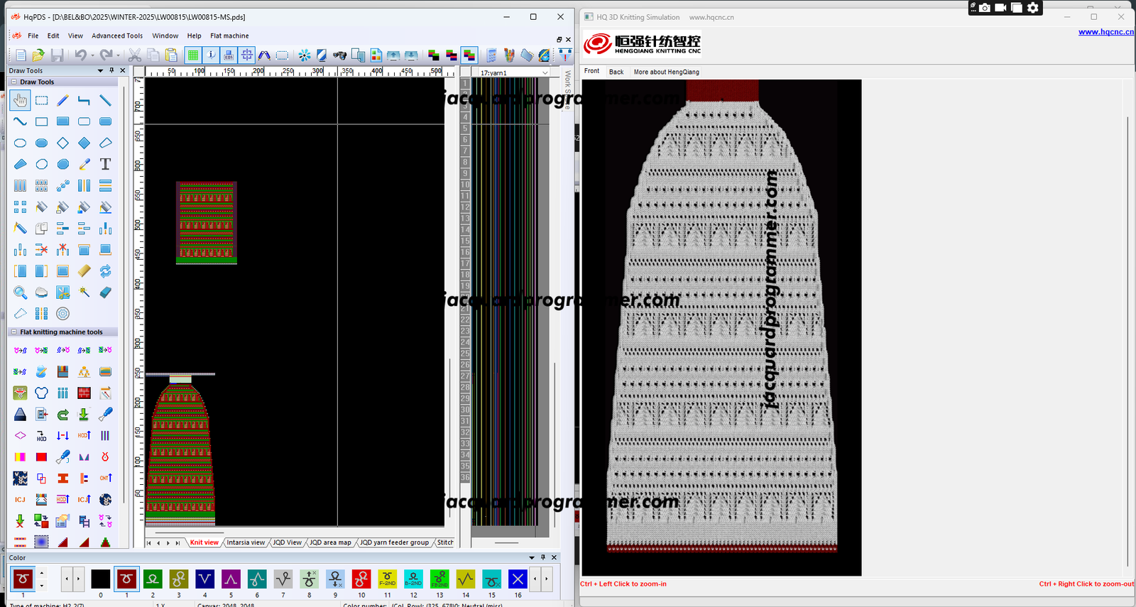Collapse the Draw Tools section
This screenshot has width=1136, height=607.
click(x=13, y=82)
